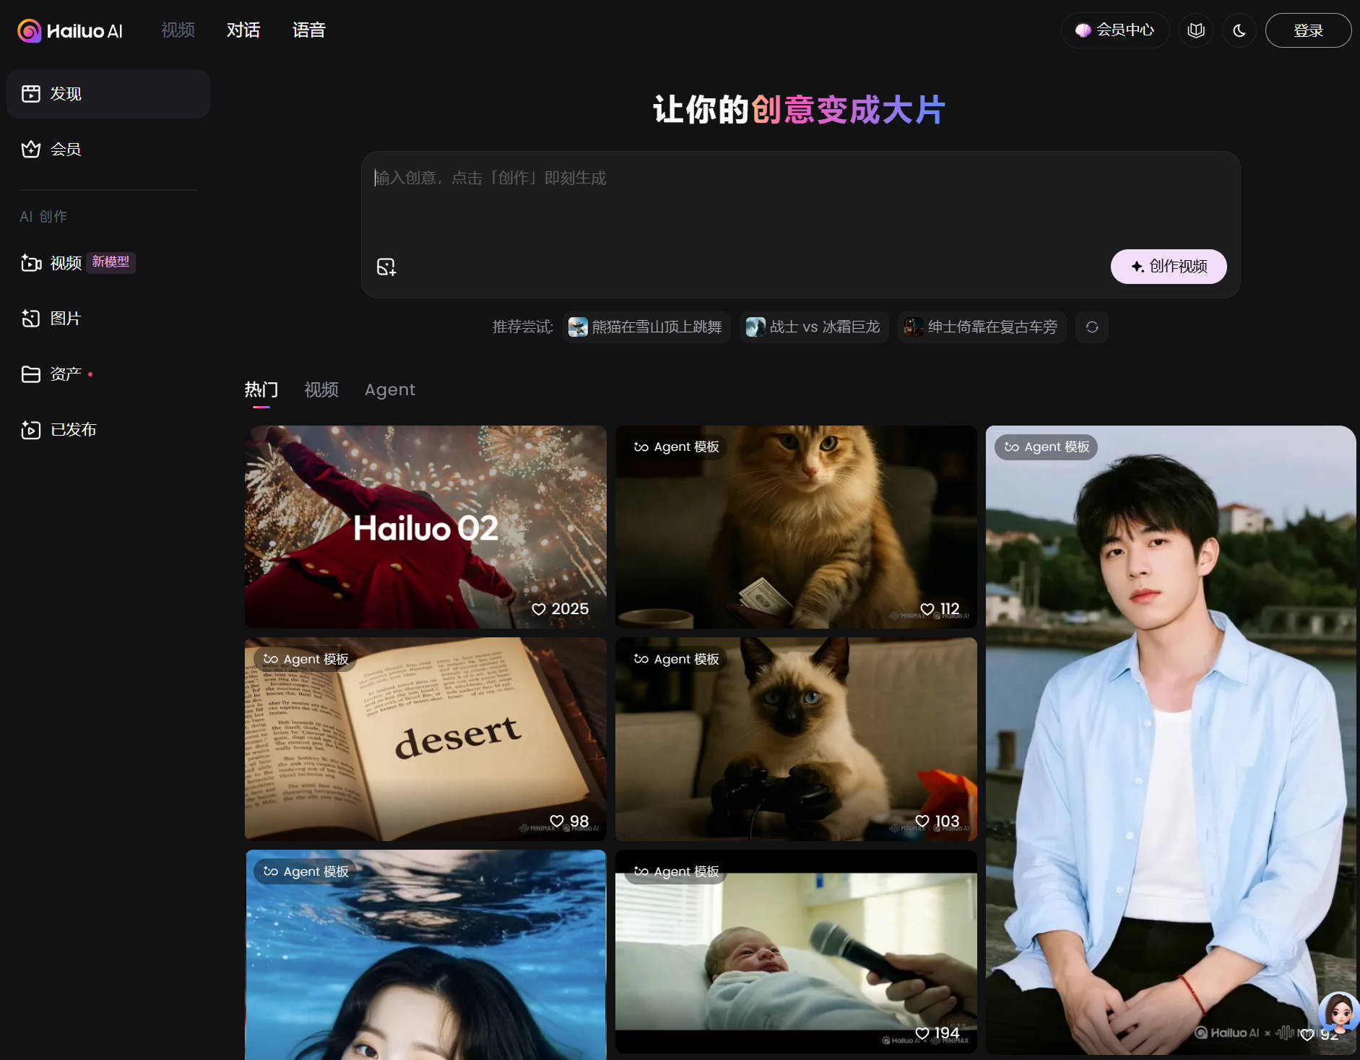Screen dimensions: 1360x1060
Task: Open 已发布 published items in sidebar
Action: tap(72, 430)
